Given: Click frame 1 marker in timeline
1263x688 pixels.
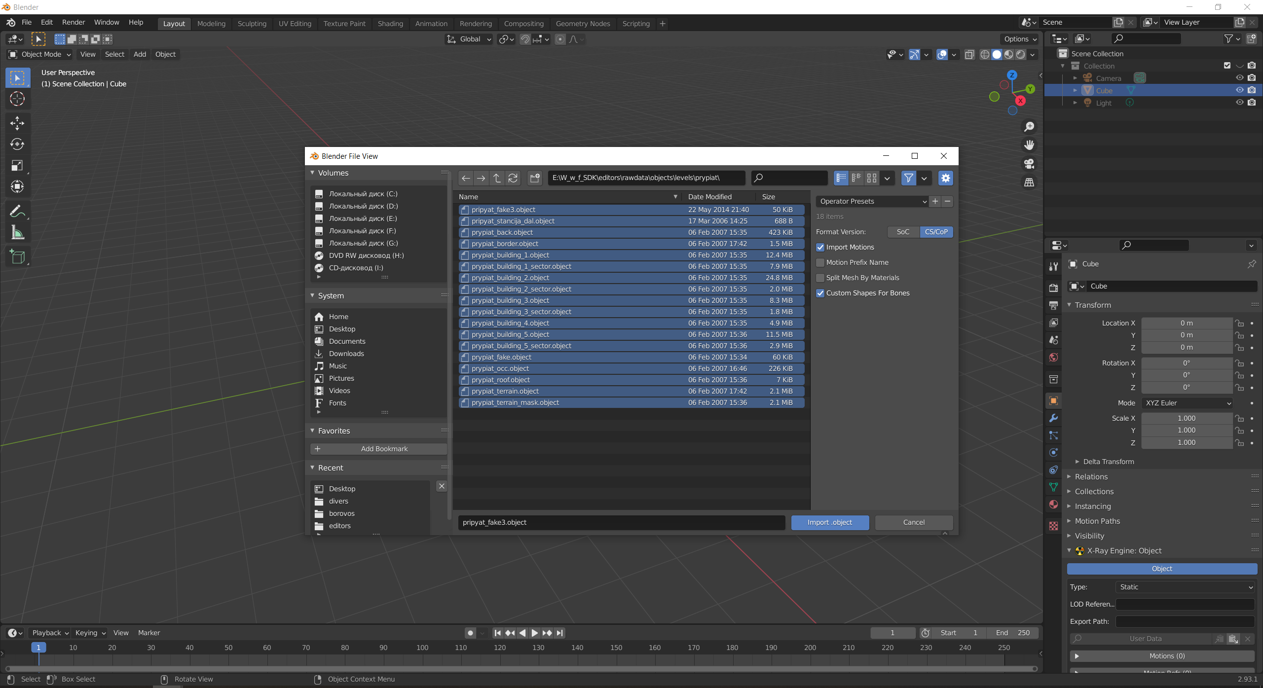Looking at the screenshot, I should click(x=38, y=648).
